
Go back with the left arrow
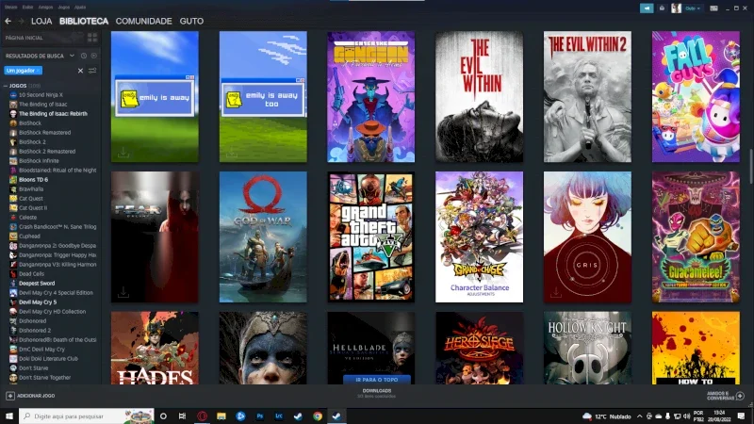coord(8,21)
